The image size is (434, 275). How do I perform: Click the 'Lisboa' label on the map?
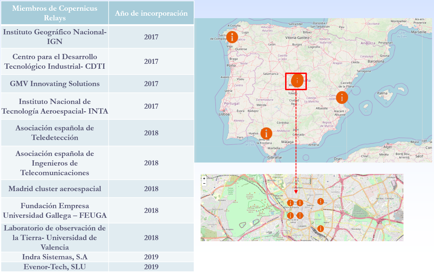[224, 114]
